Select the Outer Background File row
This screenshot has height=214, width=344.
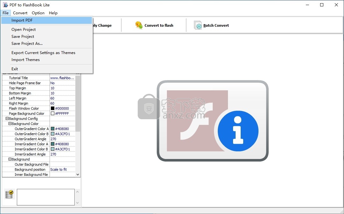click(x=38, y=164)
